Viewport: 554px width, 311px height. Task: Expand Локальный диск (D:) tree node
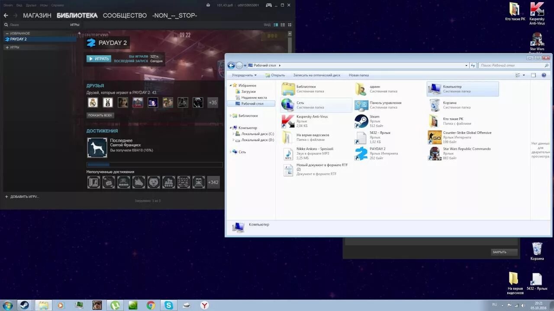[x=234, y=140]
